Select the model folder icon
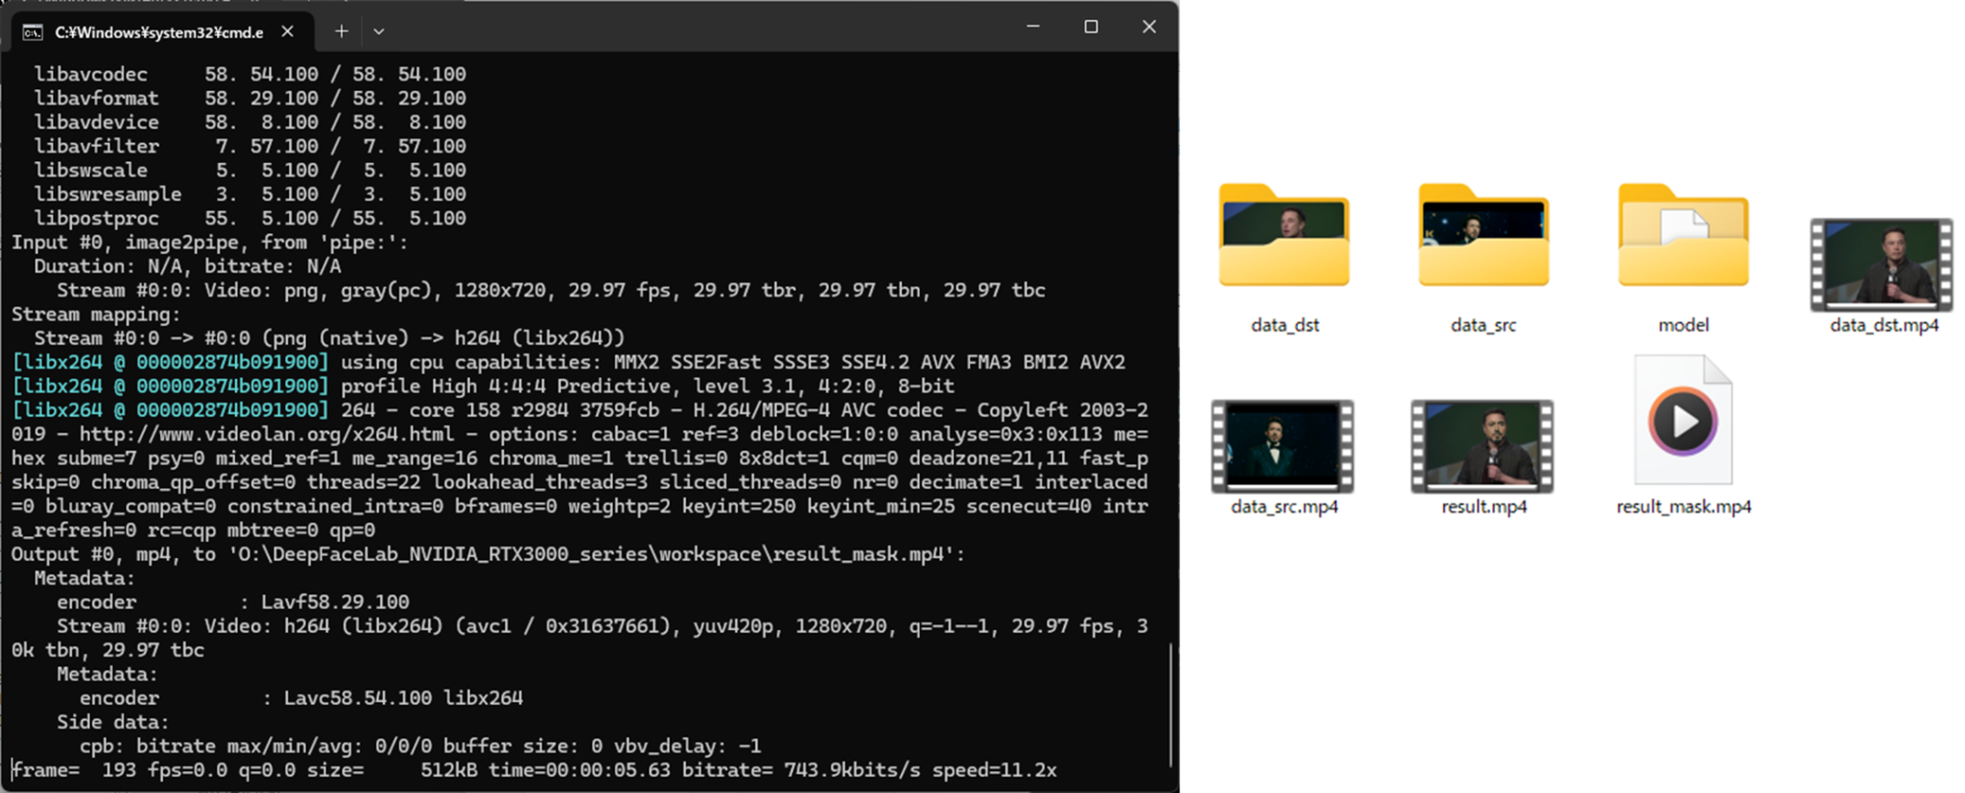 pos(1683,236)
